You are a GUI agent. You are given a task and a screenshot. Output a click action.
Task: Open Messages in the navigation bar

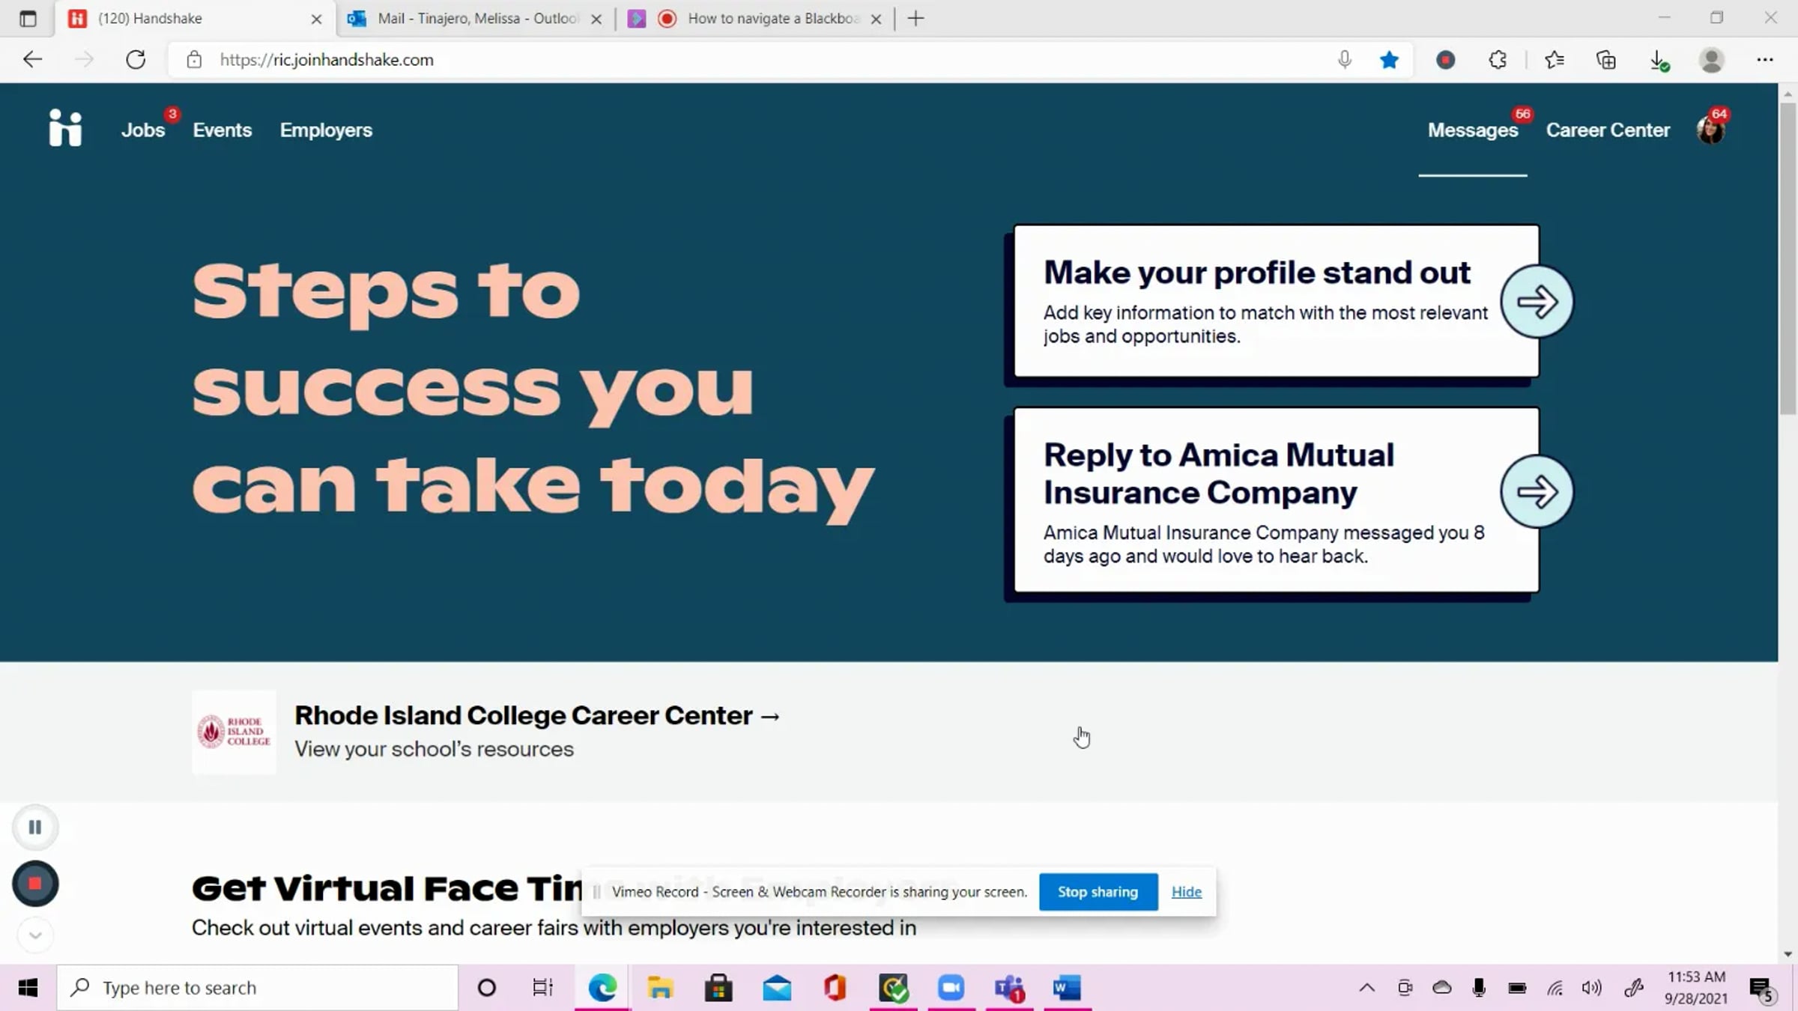(1473, 130)
